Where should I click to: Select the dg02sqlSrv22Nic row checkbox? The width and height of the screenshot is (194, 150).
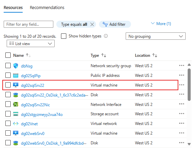coord(8,104)
